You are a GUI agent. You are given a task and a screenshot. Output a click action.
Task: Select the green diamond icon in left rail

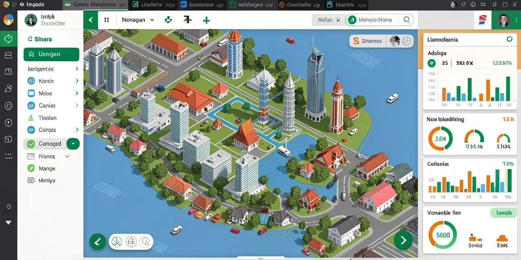point(8,39)
